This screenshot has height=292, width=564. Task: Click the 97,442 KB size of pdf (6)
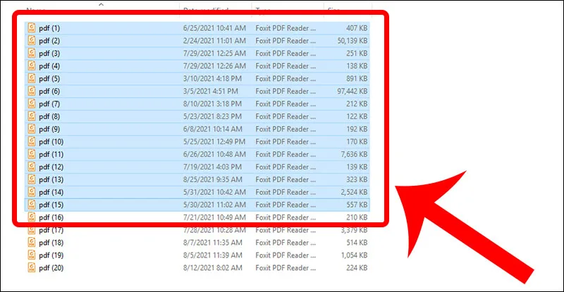pyautogui.click(x=352, y=91)
